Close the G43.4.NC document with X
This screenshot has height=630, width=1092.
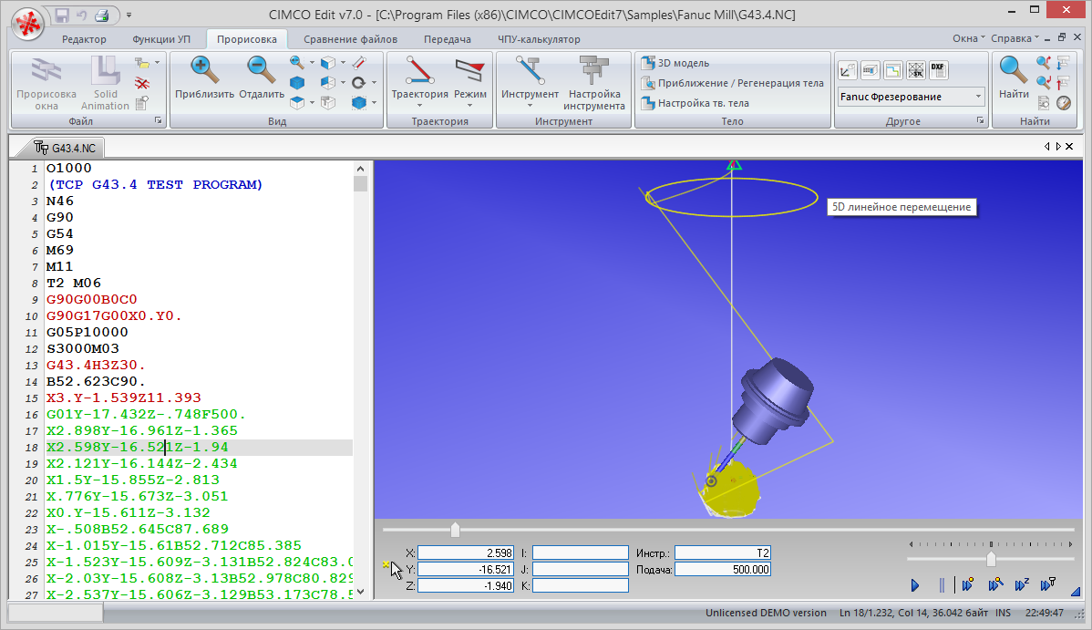(1070, 147)
